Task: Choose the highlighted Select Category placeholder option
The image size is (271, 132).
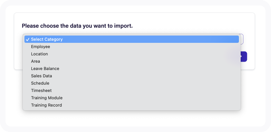Action: pyautogui.click(x=132, y=39)
